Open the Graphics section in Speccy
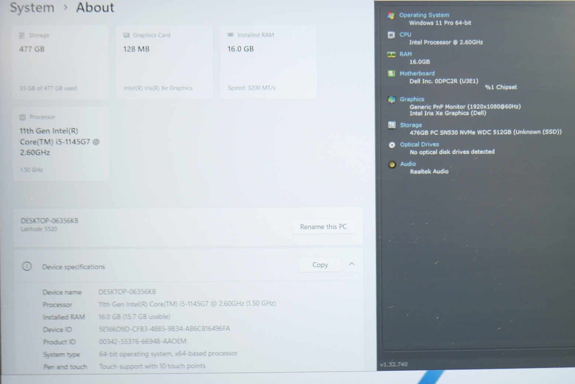The height and width of the screenshot is (384, 575). [412, 99]
